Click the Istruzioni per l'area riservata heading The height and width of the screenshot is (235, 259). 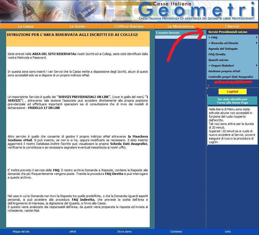click(72, 35)
